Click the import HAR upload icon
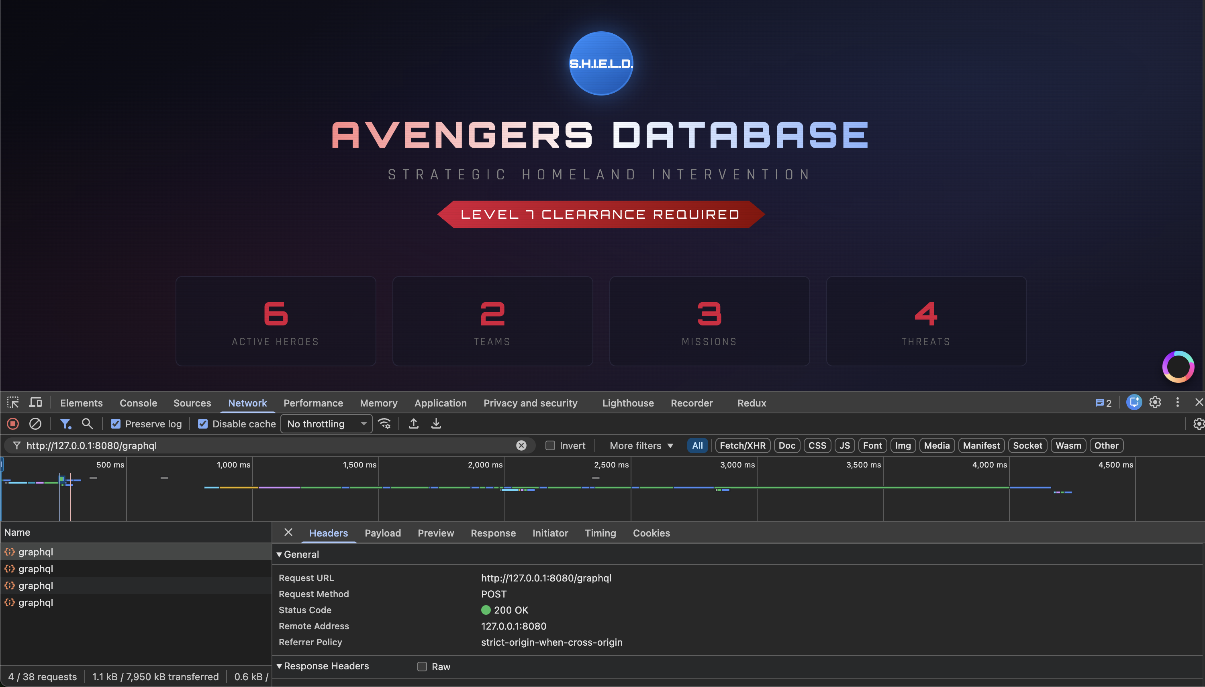Screen dimensions: 1205x687 pos(413,424)
